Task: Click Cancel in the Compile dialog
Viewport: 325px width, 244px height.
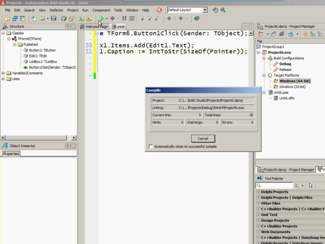Action: pyautogui.click(x=203, y=139)
